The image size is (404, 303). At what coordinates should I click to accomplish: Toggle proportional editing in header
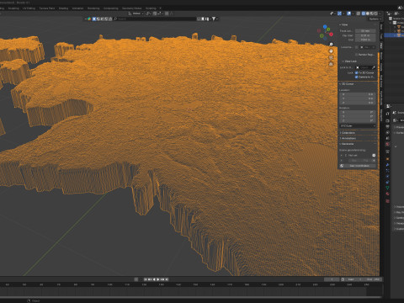[167, 13]
